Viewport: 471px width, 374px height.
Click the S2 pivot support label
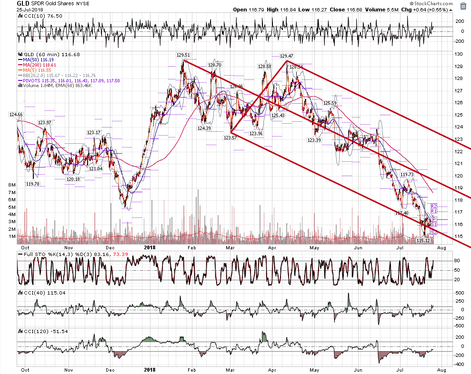(434, 232)
